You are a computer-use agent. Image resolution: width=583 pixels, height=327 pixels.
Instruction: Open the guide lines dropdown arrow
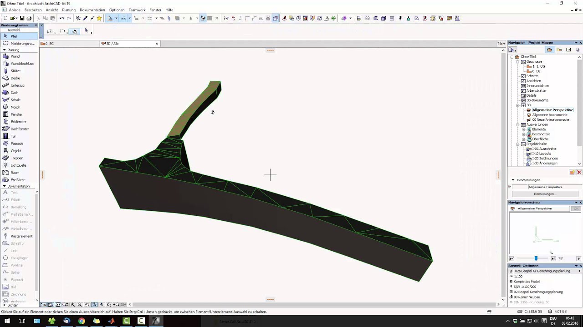pyautogui.click(x=116, y=18)
